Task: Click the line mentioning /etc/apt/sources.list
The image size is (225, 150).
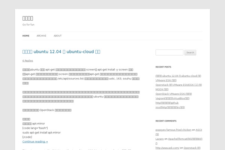Action: click(x=81, y=79)
